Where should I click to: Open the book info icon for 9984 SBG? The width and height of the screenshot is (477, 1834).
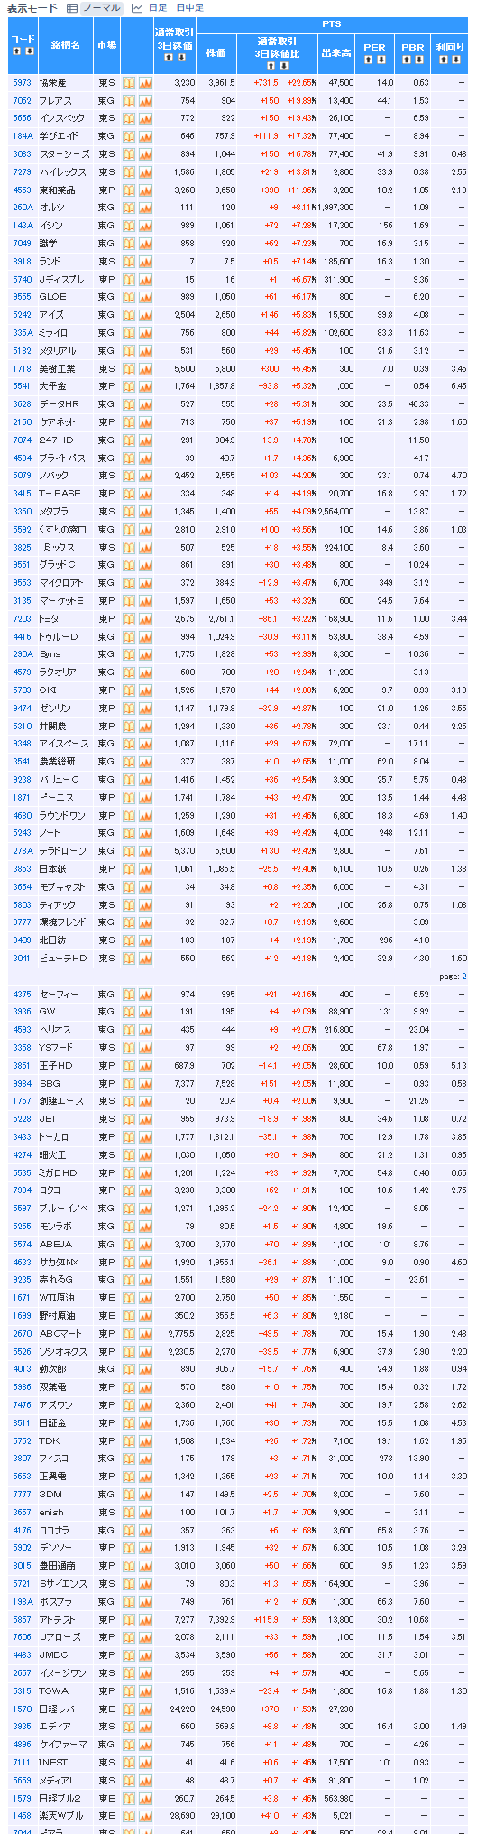[x=128, y=1084]
